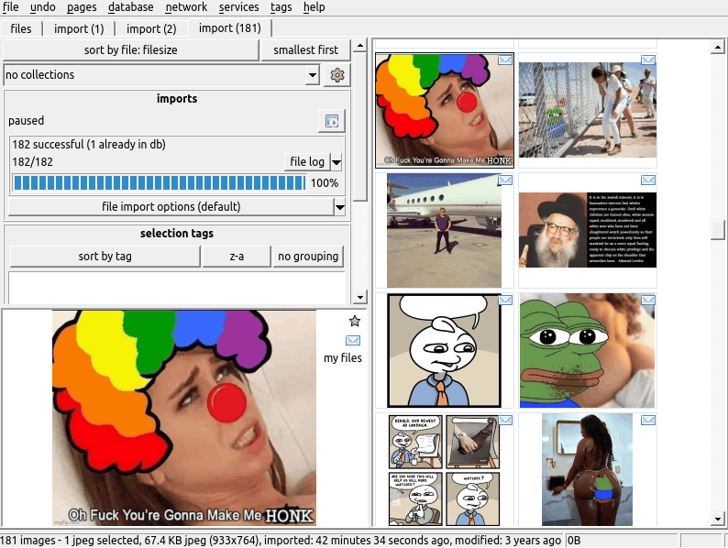Screen dimensions: 728x548
Task: Click the 'my files' label
Action: 343,357
